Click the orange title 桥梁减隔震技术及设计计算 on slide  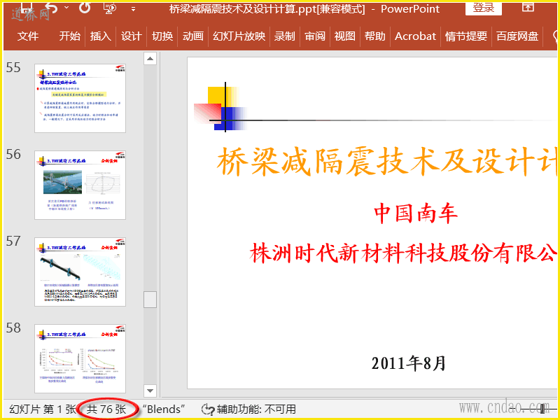387,162
